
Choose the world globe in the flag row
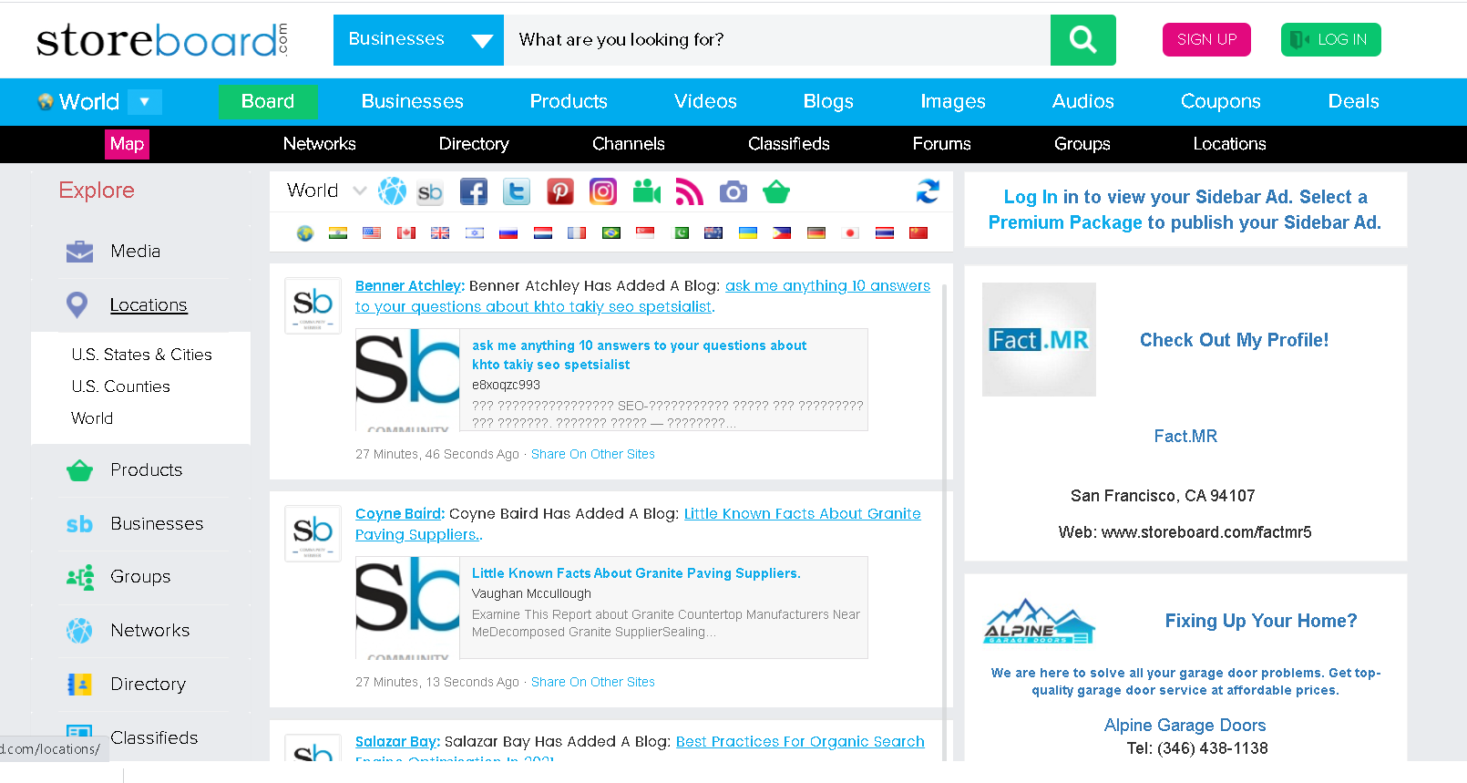point(305,233)
